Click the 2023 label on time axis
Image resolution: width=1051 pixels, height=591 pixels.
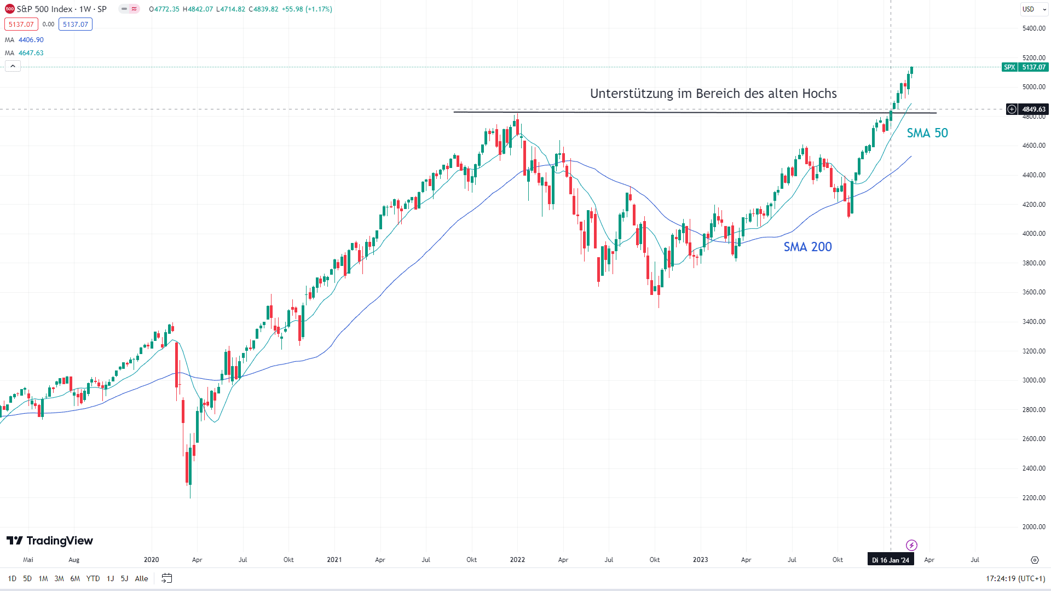(x=700, y=560)
